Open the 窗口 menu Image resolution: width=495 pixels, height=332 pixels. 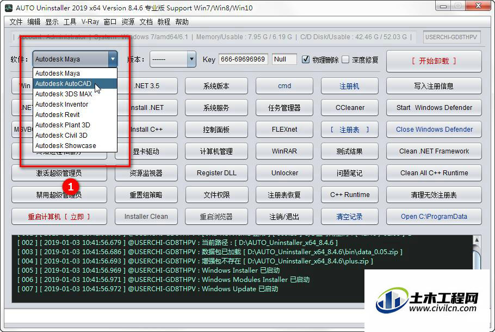click(x=110, y=22)
